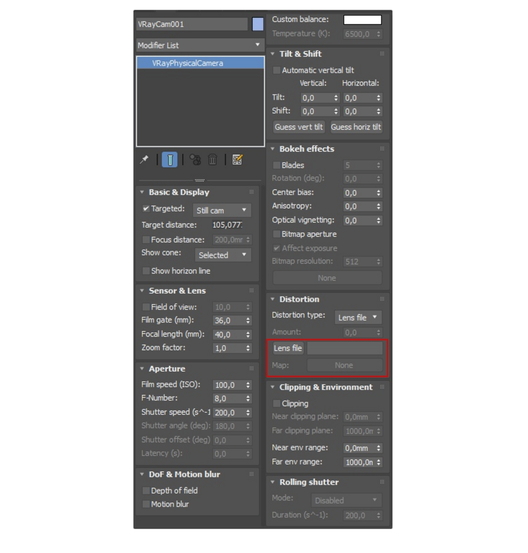Click Make Unique icon

pyautogui.click(x=195, y=160)
